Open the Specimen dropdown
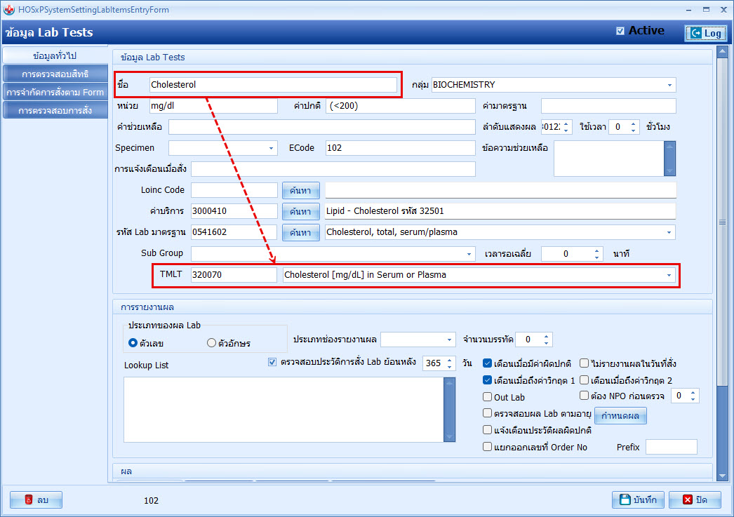734x517 pixels. pyautogui.click(x=271, y=148)
